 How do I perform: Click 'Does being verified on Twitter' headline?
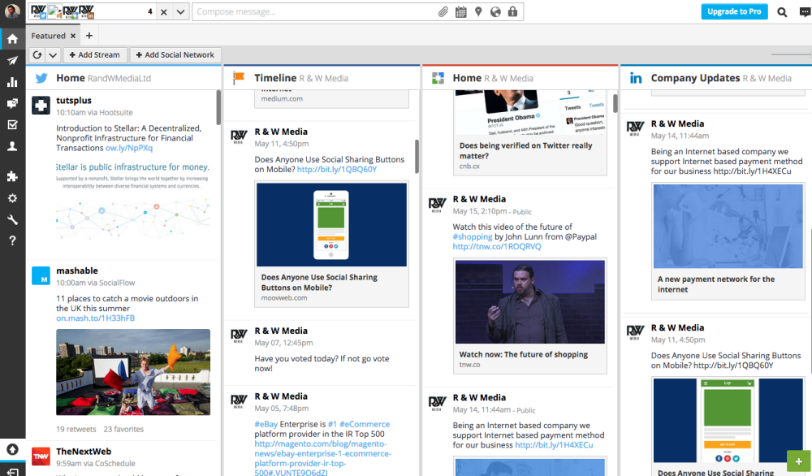click(x=525, y=151)
